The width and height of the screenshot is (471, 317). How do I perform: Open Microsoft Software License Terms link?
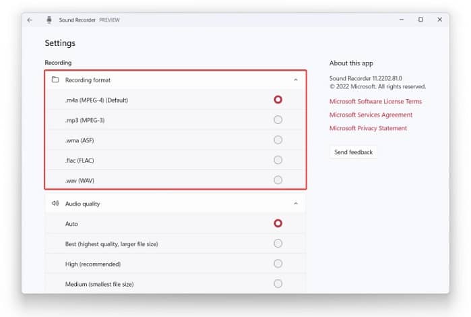pyautogui.click(x=375, y=101)
